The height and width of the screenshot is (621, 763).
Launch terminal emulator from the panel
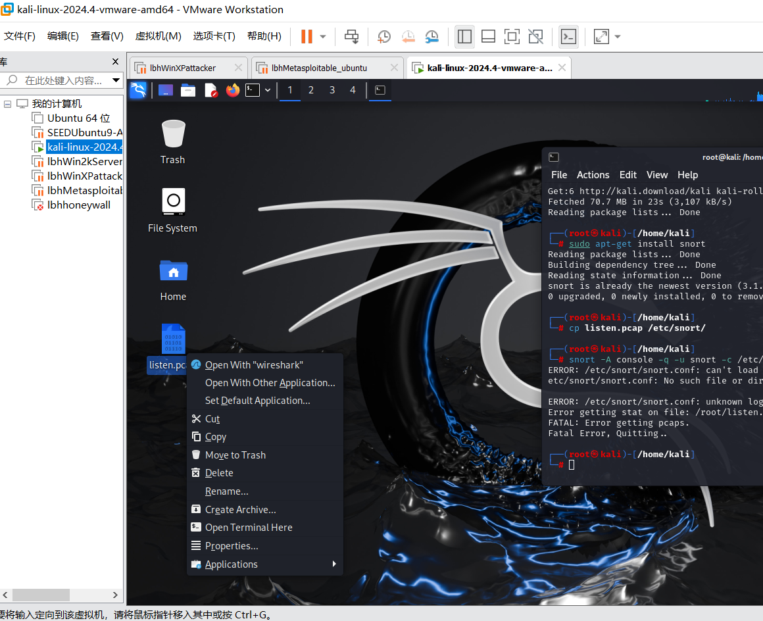(x=253, y=90)
